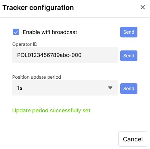Image resolution: width=150 pixels, height=149 pixels.
Task: Cancel the tracker configuration dialog
Action: [133, 139]
